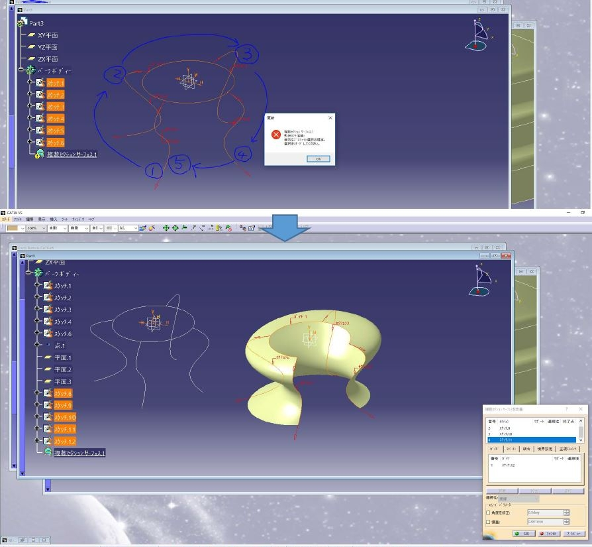Select the YZ平面 plane in tree
Image resolution: width=592 pixels, height=547 pixels.
(x=48, y=47)
